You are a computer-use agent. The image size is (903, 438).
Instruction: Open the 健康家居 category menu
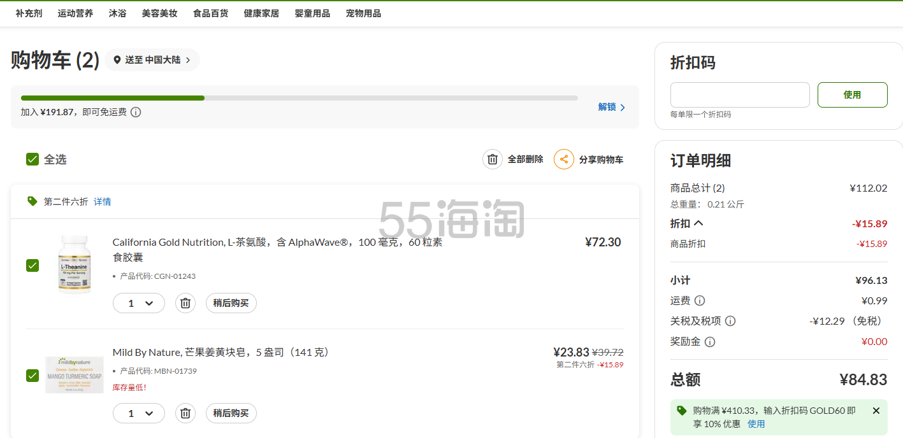pyautogui.click(x=261, y=13)
